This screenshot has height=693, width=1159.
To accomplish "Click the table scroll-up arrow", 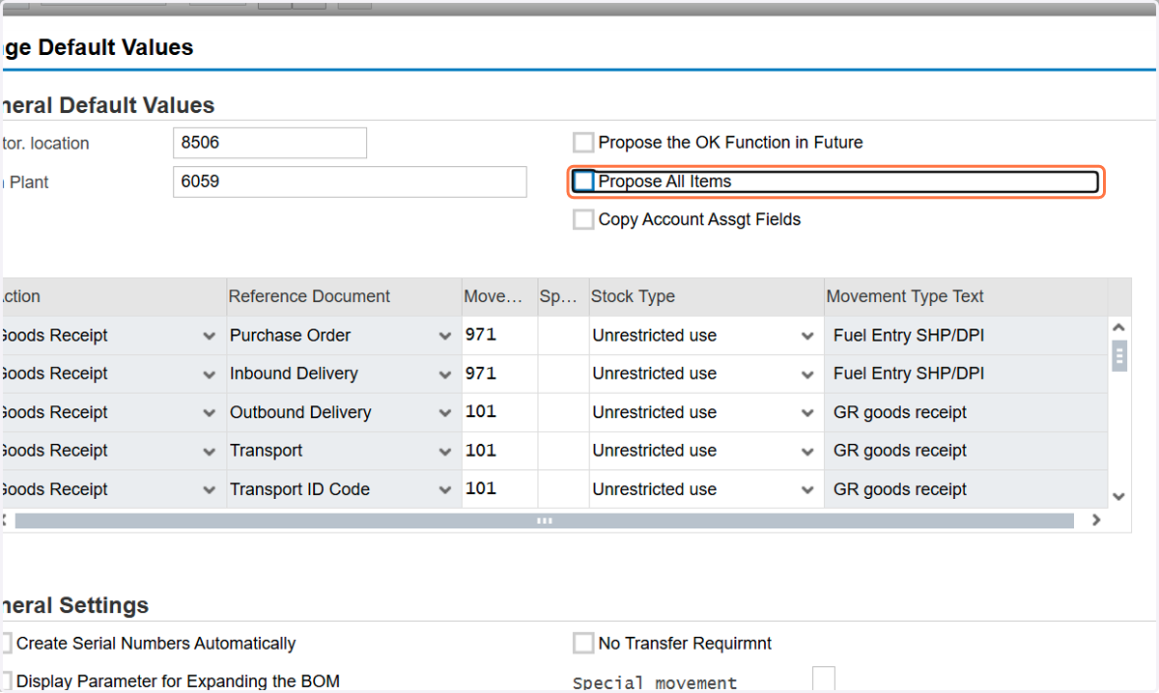I will (x=1119, y=327).
